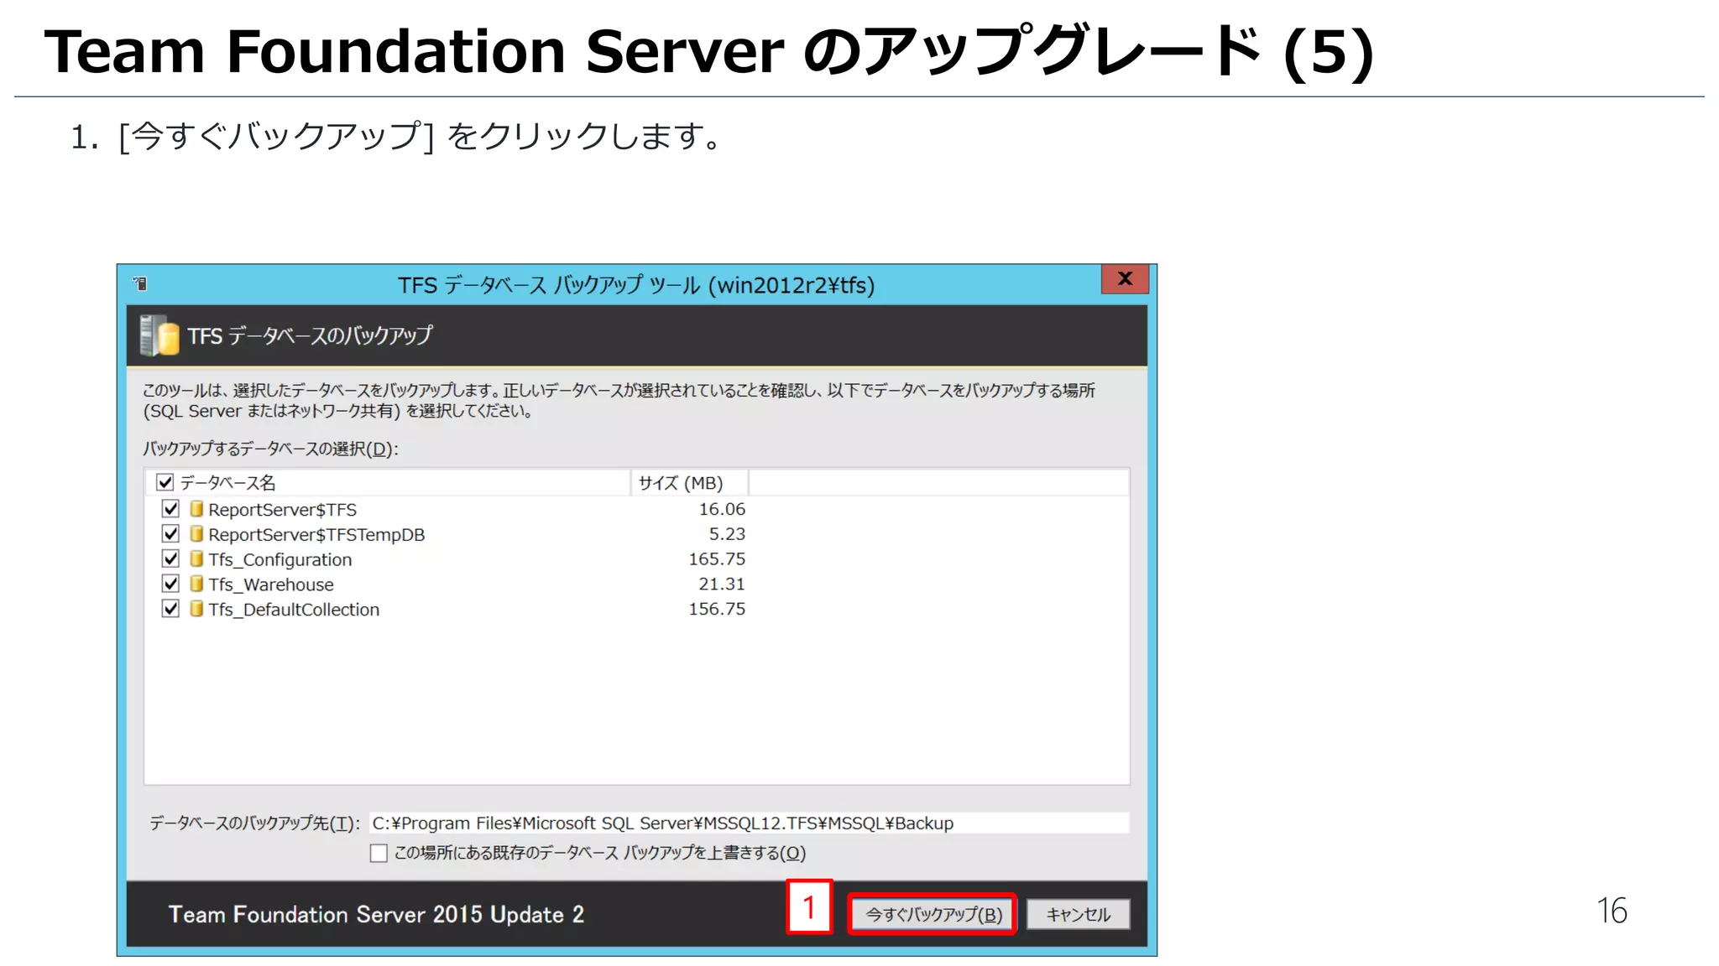Close the TFS backup tool window

tap(1125, 278)
